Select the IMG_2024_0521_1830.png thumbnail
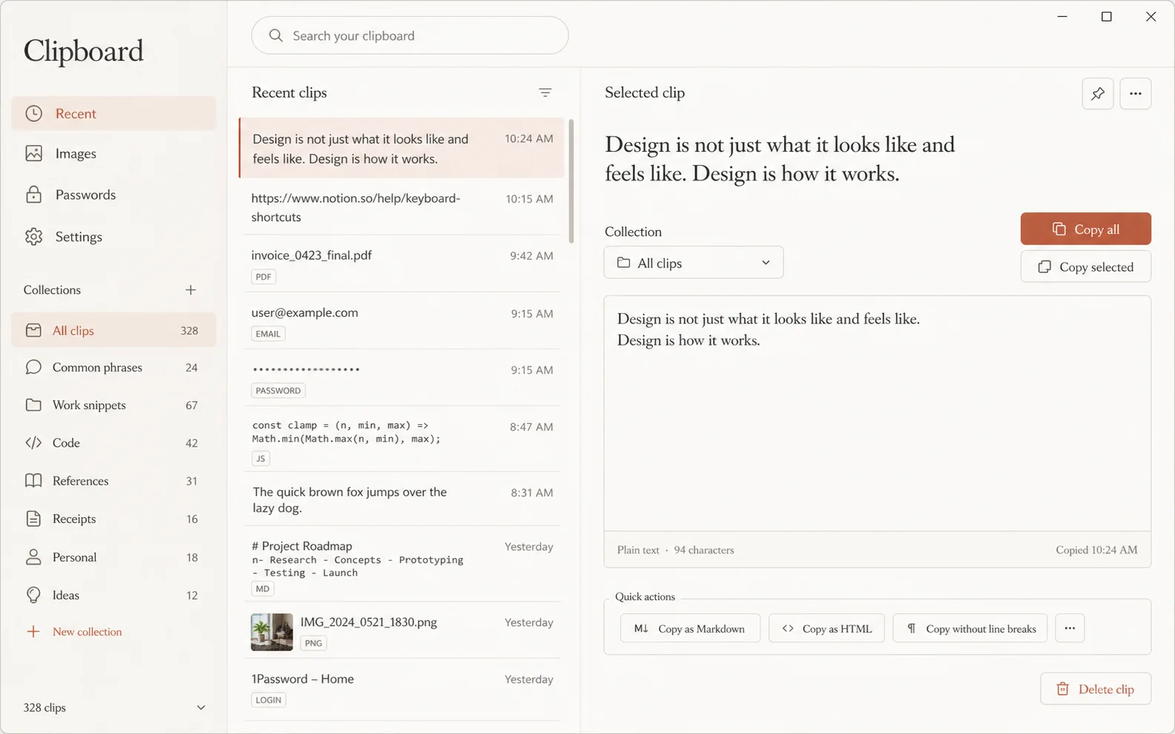Screen dimensions: 1175x734 click(272, 632)
